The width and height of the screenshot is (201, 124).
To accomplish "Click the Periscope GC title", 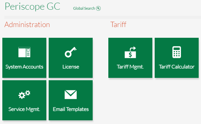I will point(32,6).
